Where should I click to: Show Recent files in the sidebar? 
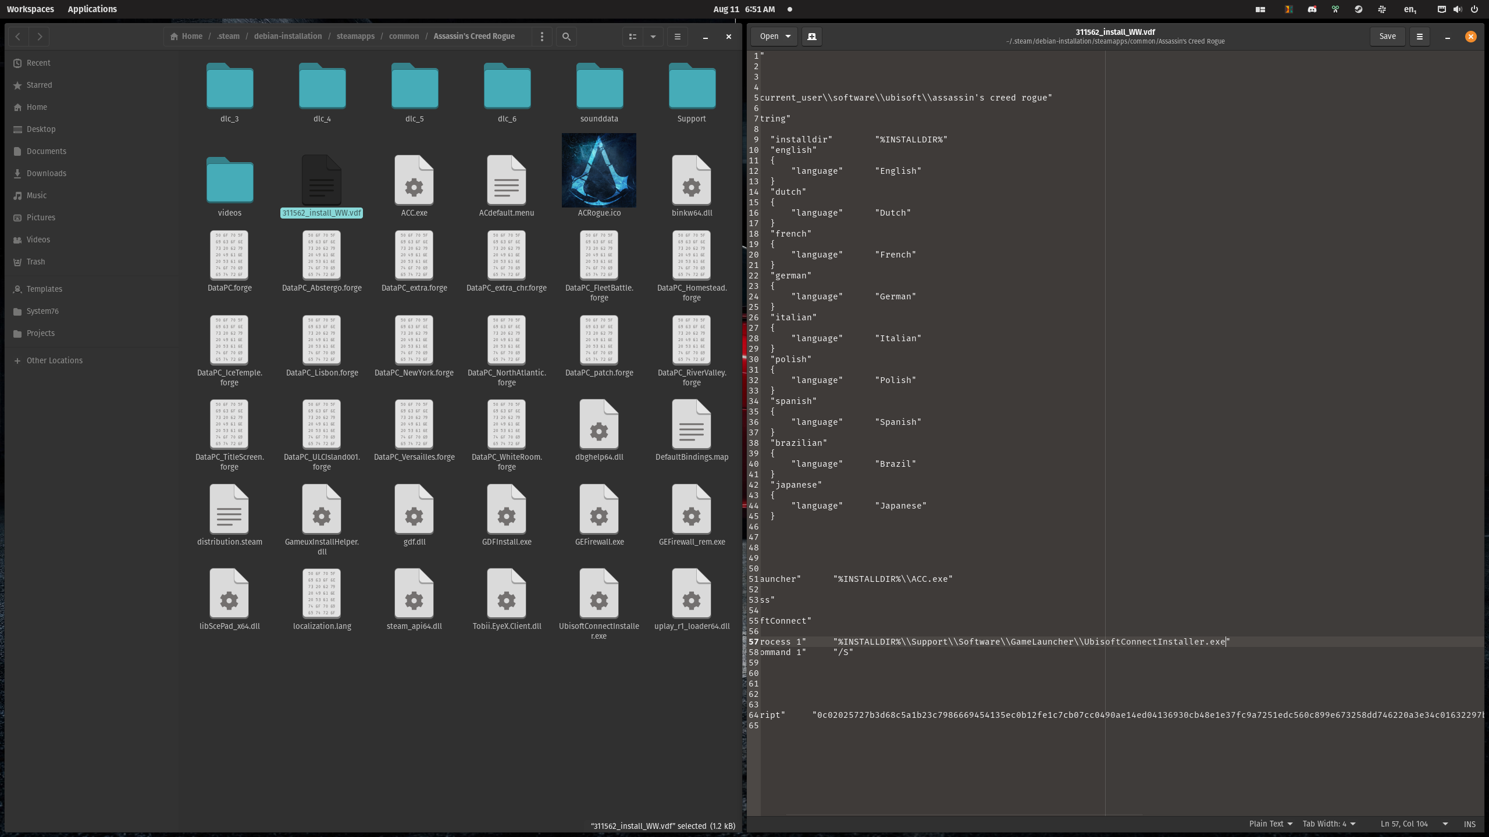(38, 62)
